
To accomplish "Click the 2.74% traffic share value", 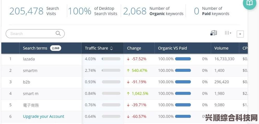I will point(90,70).
